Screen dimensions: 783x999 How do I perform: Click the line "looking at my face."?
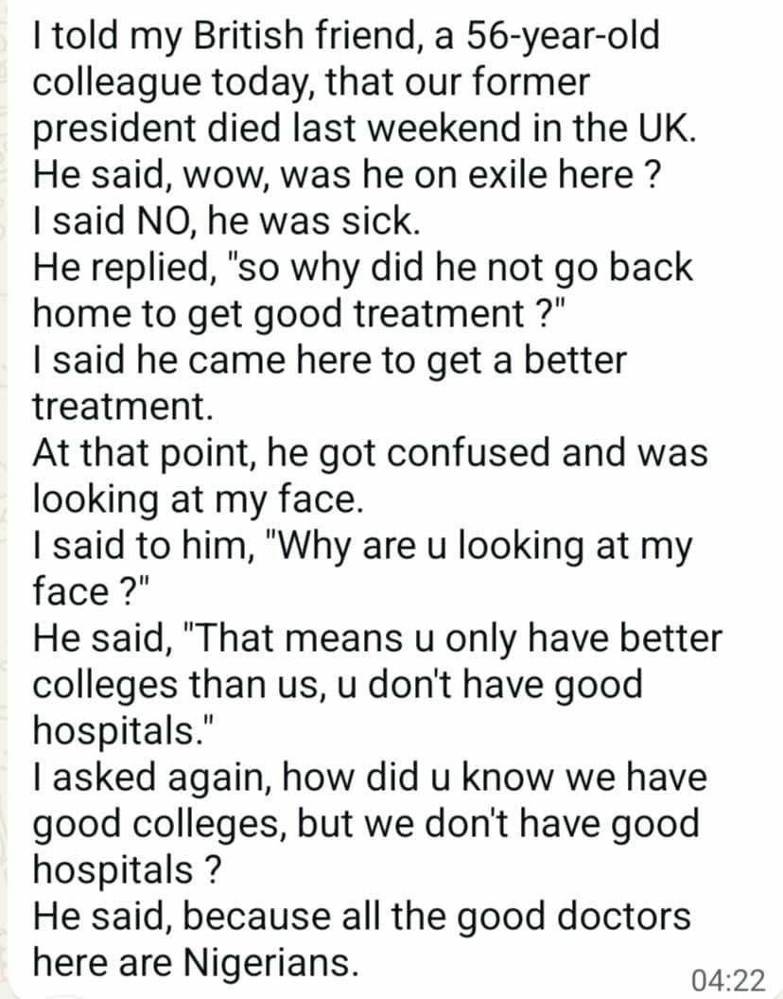point(199,499)
